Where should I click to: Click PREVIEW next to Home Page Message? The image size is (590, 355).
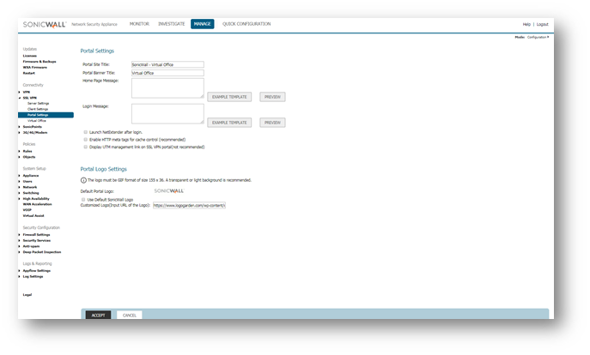coord(272,97)
